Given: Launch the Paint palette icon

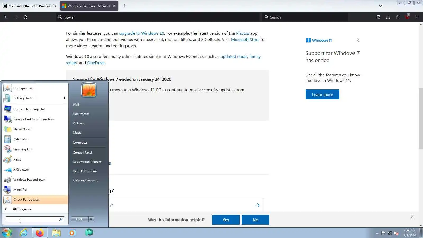Looking at the screenshot, I should (x=8, y=159).
